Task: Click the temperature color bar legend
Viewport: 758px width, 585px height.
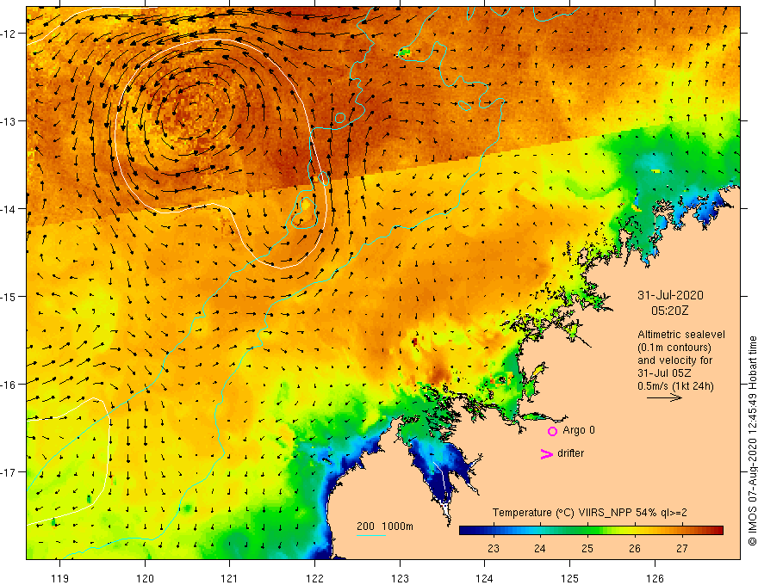Action: click(591, 531)
